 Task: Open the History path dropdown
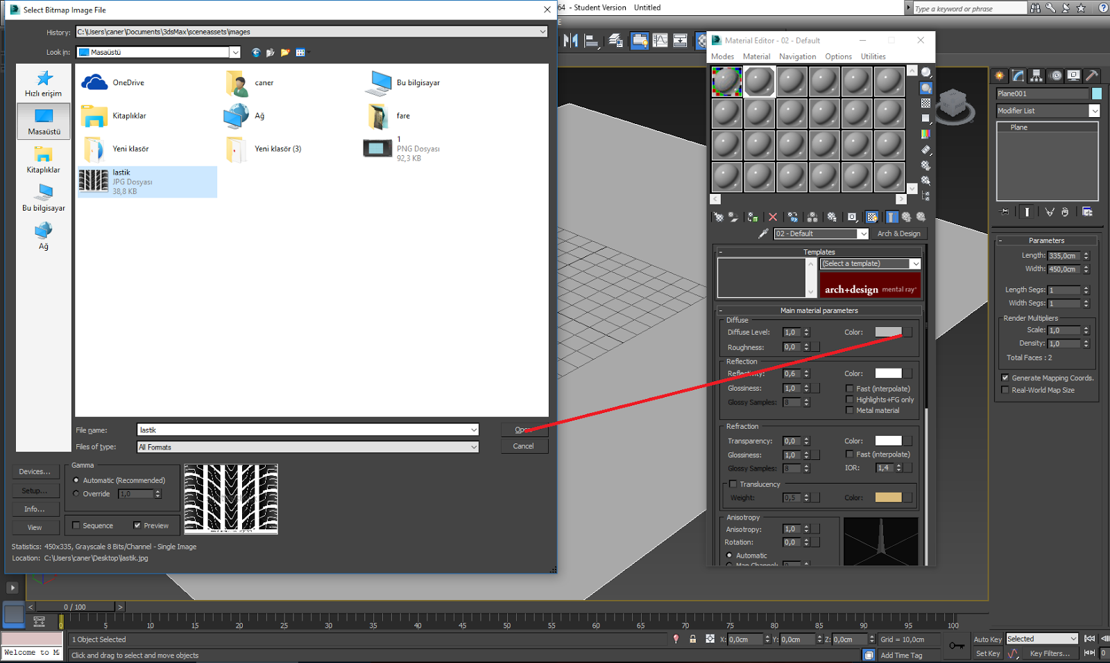(x=543, y=32)
